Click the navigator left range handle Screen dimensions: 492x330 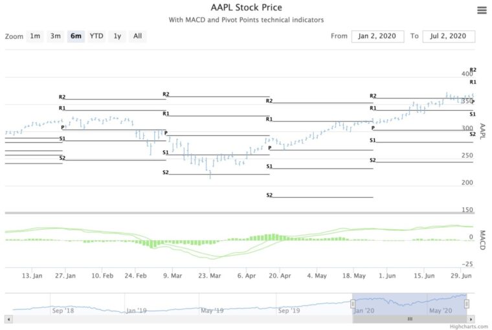(353, 303)
